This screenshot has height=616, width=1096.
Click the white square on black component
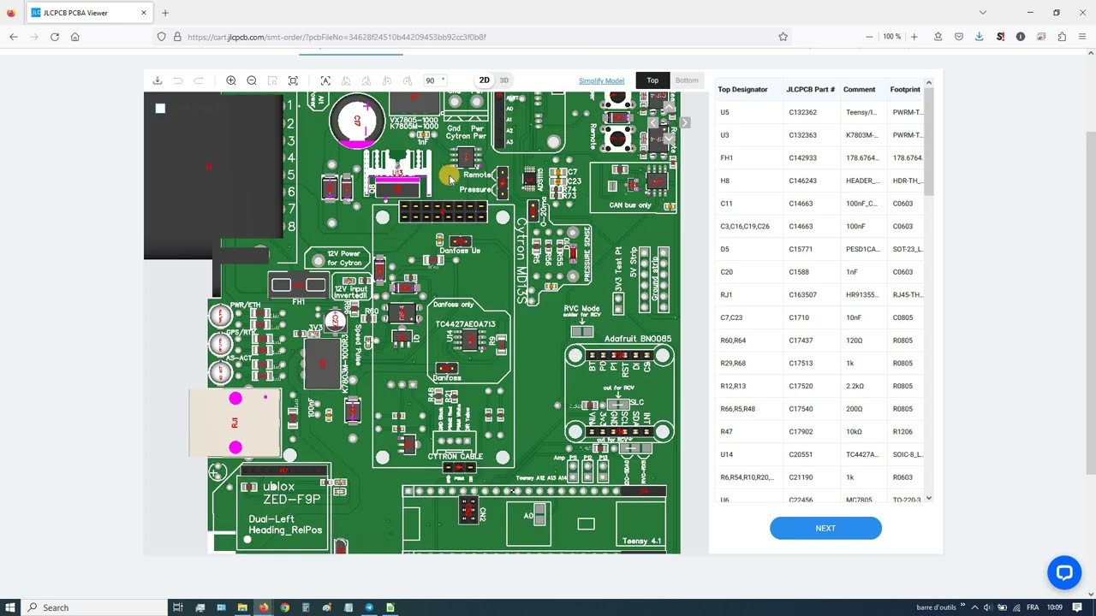160,109
